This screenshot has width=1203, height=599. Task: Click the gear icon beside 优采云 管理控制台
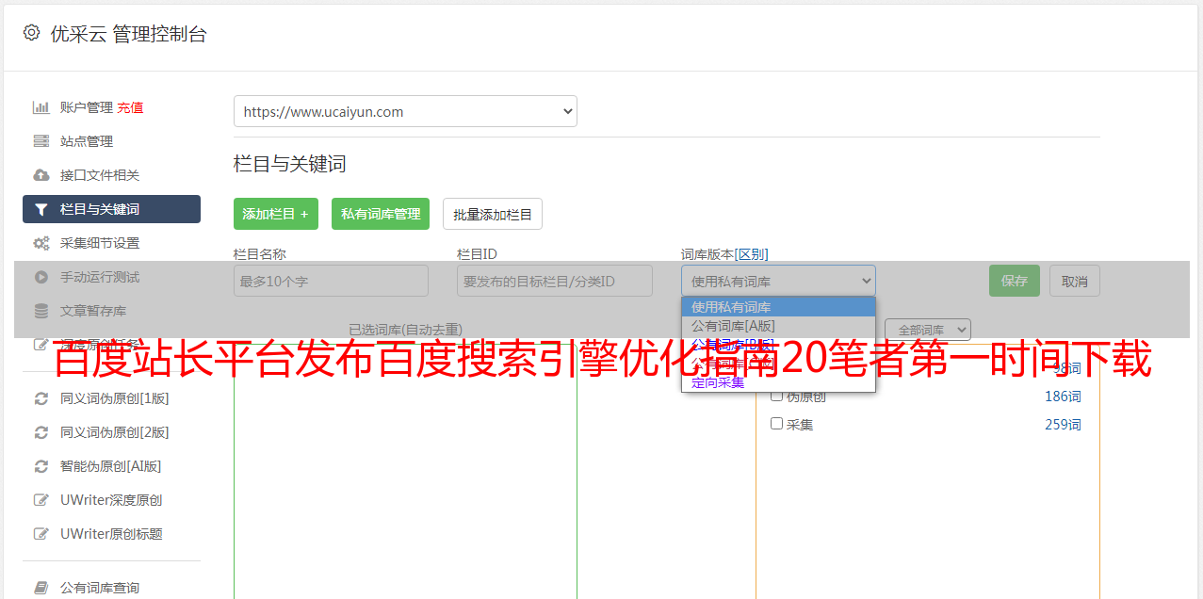[x=32, y=33]
